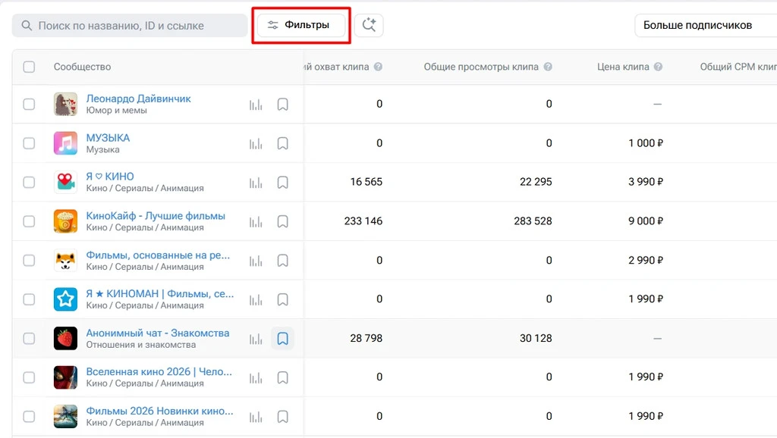The width and height of the screenshot is (777, 438).
Task: Select checkbox for Анонимный чат - Знакомства
Action: click(x=30, y=339)
